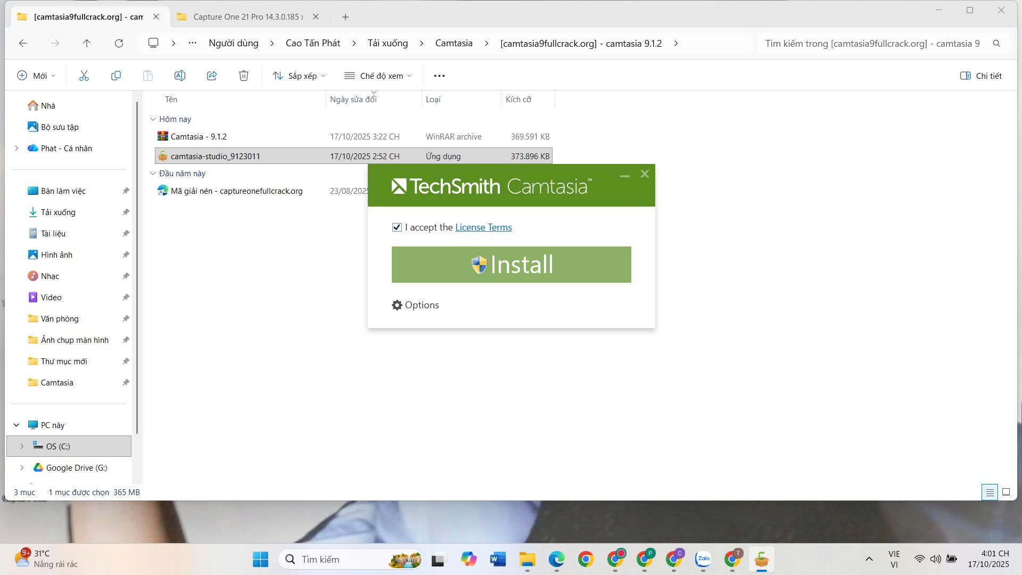Open the Chế độ xem view dropdown
Viewport: 1022px width, 575px height.
(x=378, y=76)
